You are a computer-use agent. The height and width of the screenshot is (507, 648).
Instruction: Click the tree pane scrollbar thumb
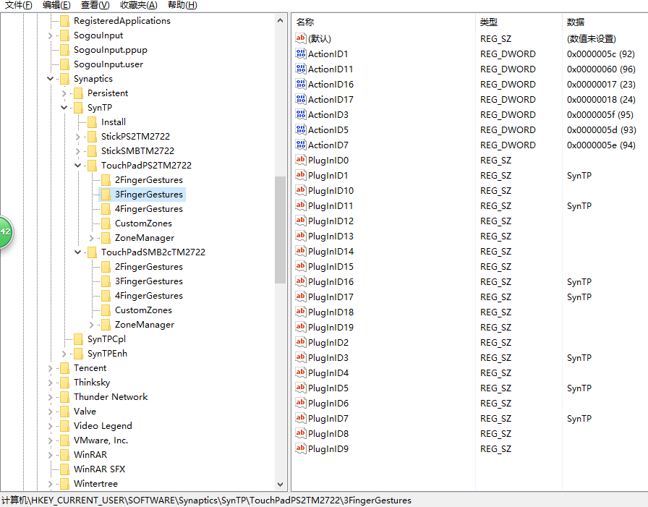point(280,230)
